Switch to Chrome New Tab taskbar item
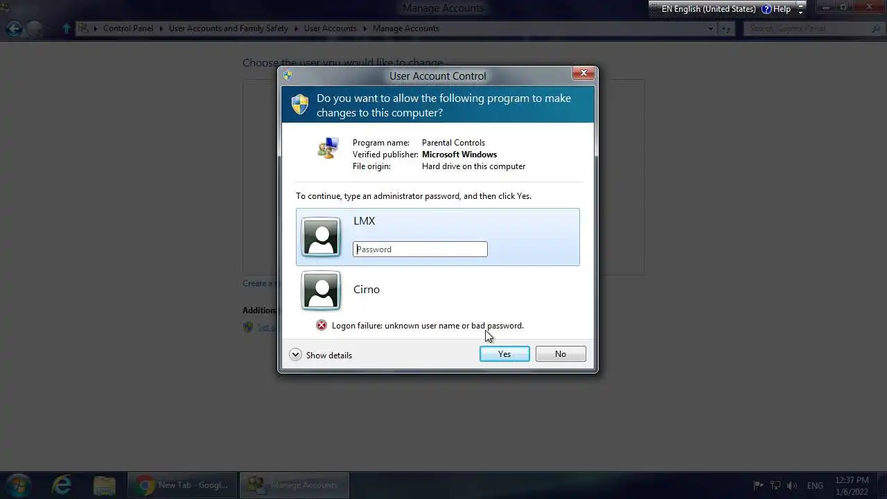The image size is (887, 499). [182, 484]
